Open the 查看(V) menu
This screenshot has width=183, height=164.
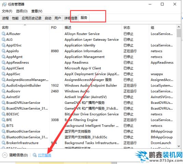click(x=37, y=11)
